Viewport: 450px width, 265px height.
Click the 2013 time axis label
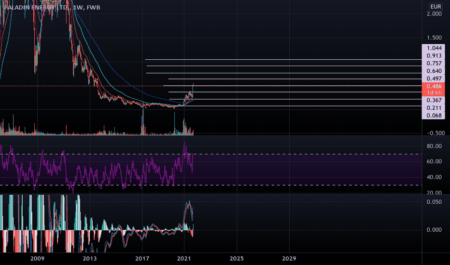pyautogui.click(x=90, y=259)
